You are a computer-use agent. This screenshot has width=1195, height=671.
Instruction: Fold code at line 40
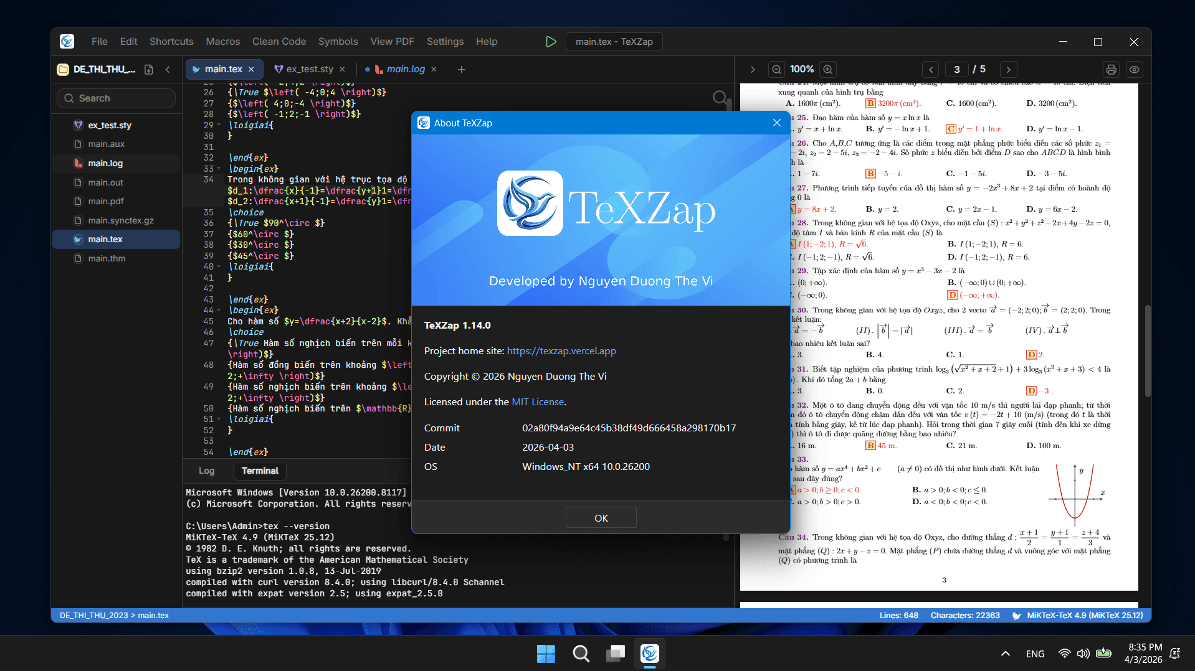[219, 266]
